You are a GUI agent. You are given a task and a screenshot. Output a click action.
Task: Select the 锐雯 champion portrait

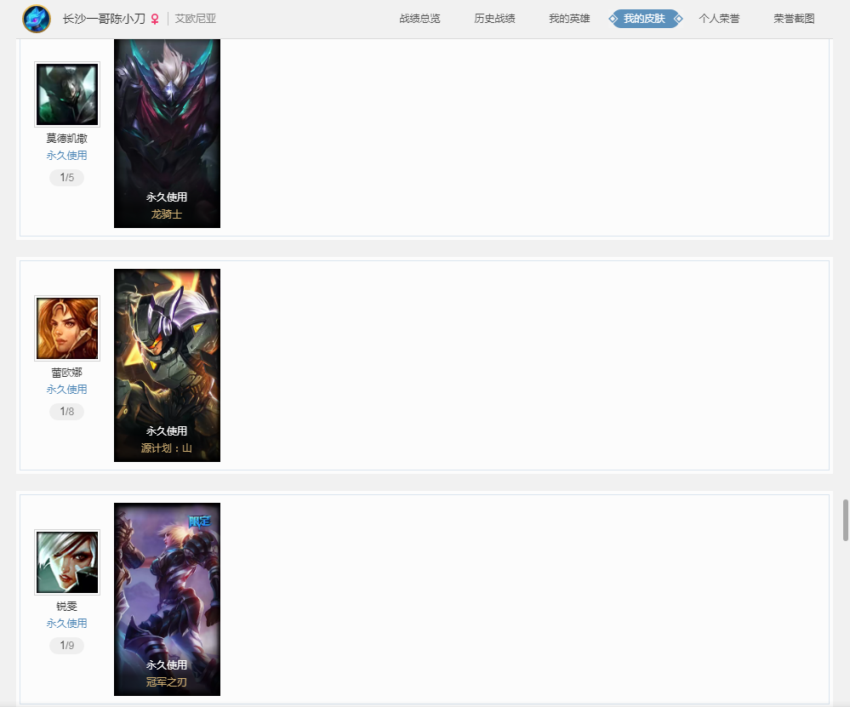point(67,562)
